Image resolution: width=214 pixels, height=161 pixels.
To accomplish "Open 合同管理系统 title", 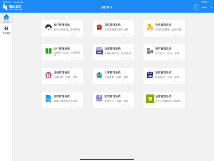I will [62, 96].
